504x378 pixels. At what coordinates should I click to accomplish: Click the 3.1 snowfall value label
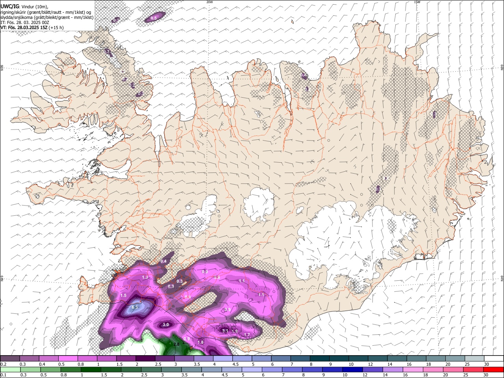point(225,331)
